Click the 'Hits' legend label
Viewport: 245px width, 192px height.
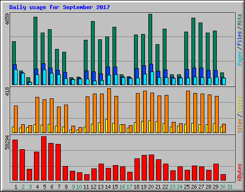(240, 20)
